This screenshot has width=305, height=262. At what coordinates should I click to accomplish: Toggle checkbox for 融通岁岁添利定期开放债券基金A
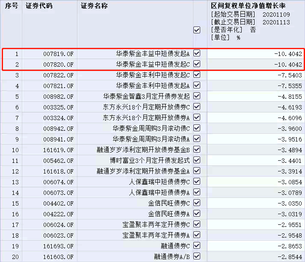[197, 171]
